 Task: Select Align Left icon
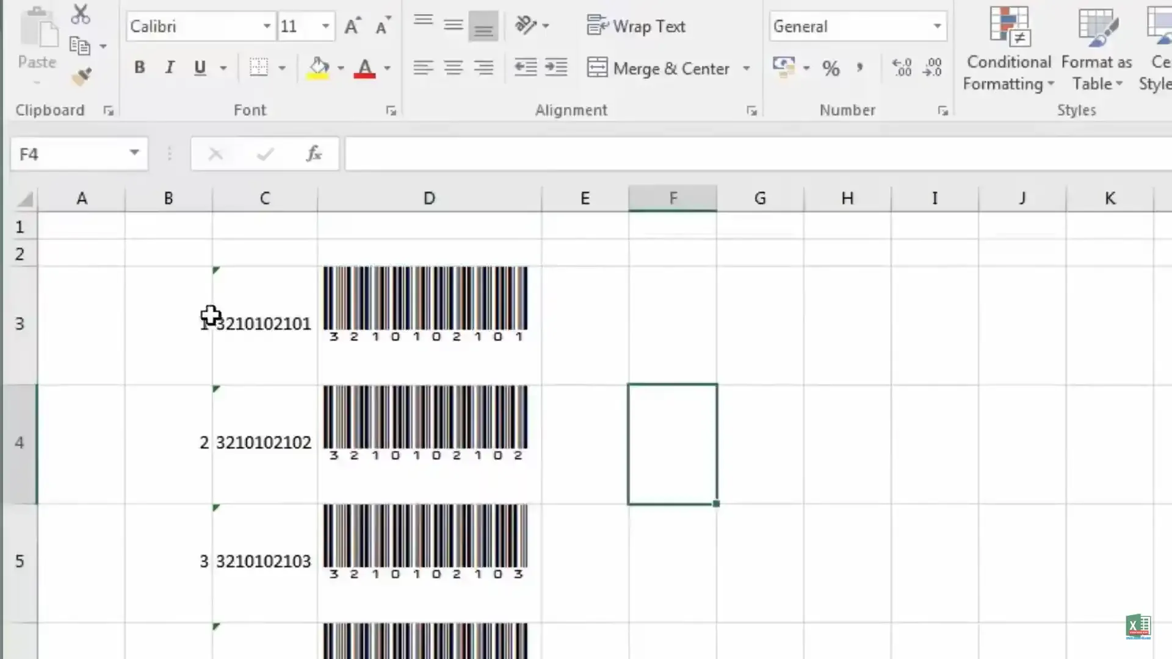tap(423, 68)
